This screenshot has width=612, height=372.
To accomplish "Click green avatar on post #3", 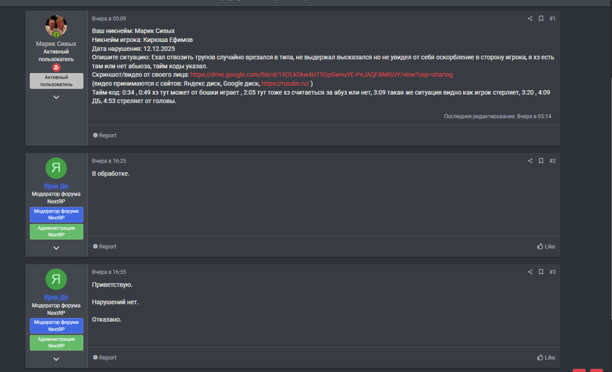I will click(x=56, y=279).
